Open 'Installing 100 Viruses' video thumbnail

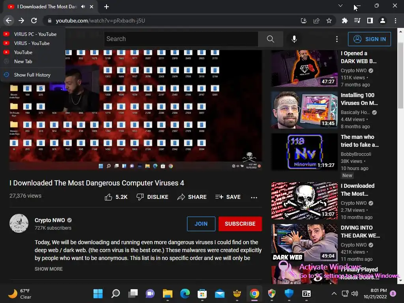pos(304,110)
